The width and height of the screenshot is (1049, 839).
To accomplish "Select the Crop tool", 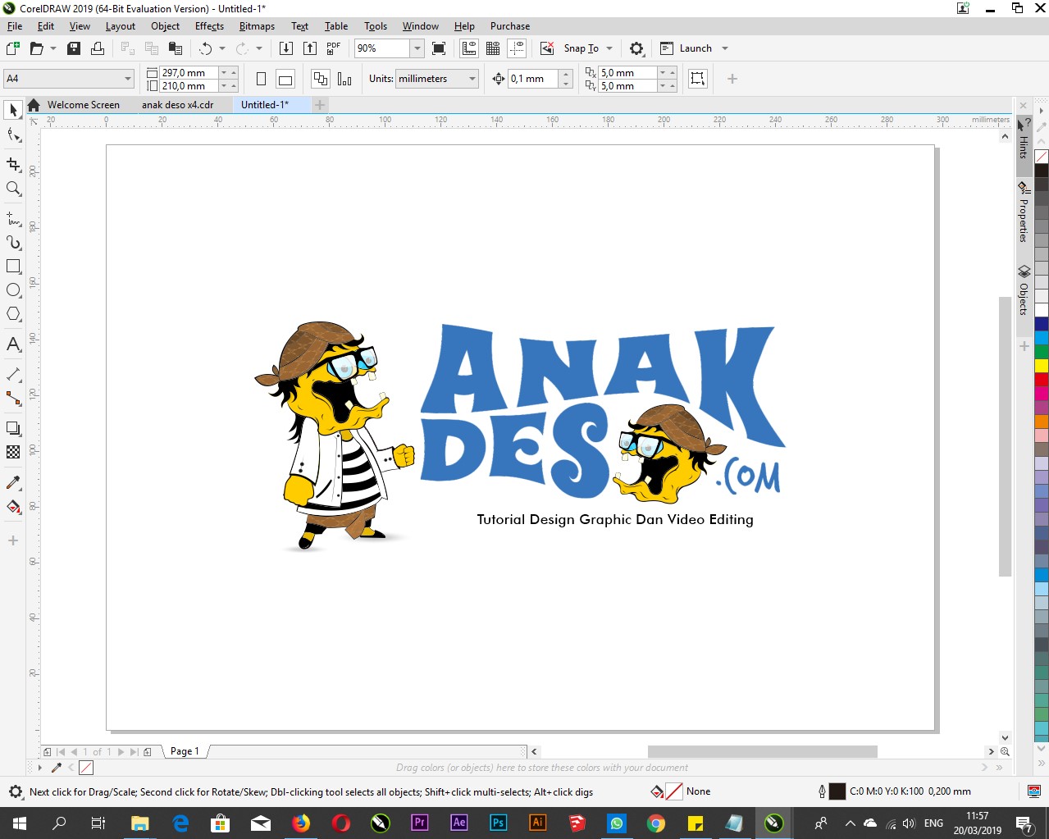I will [13, 164].
